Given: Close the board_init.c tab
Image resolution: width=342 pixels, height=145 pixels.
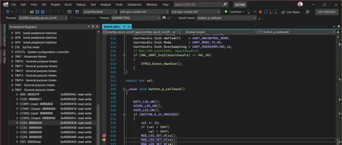Looking at the screenshot, I should [x=129, y=27].
